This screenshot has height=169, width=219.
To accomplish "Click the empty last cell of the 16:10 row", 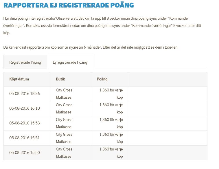I will (x=168, y=109).
